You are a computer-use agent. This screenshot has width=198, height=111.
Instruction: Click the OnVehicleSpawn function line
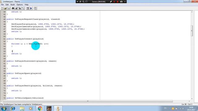click(25, 98)
